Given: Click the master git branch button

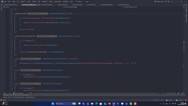Looking at the screenshot, I should coord(169,100).
